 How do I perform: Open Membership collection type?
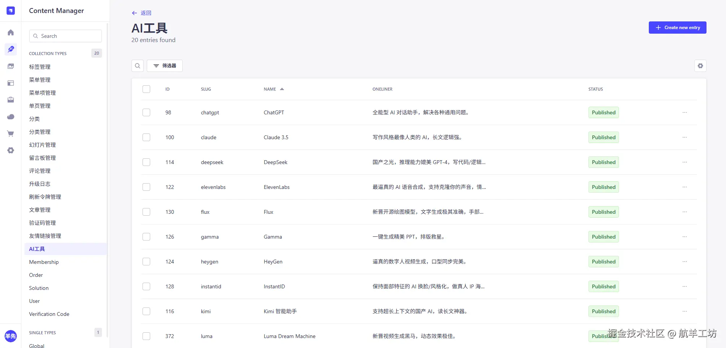click(x=44, y=262)
